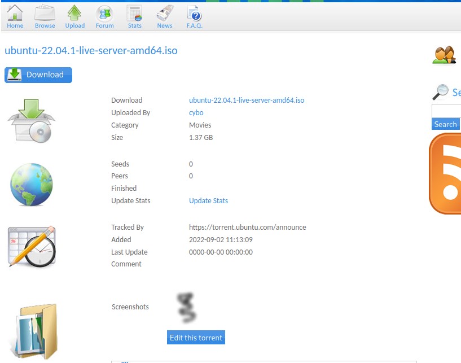This screenshot has height=363, width=461.
Task: Open the Stats chart icon
Action: (134, 13)
